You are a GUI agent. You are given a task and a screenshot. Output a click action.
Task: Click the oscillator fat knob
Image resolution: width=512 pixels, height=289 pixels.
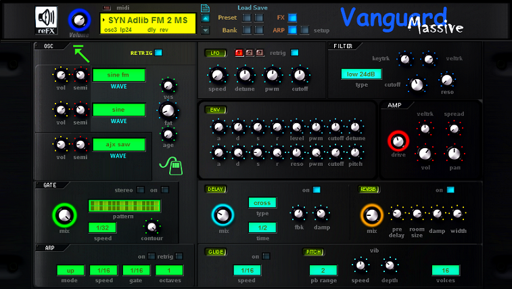click(x=168, y=110)
